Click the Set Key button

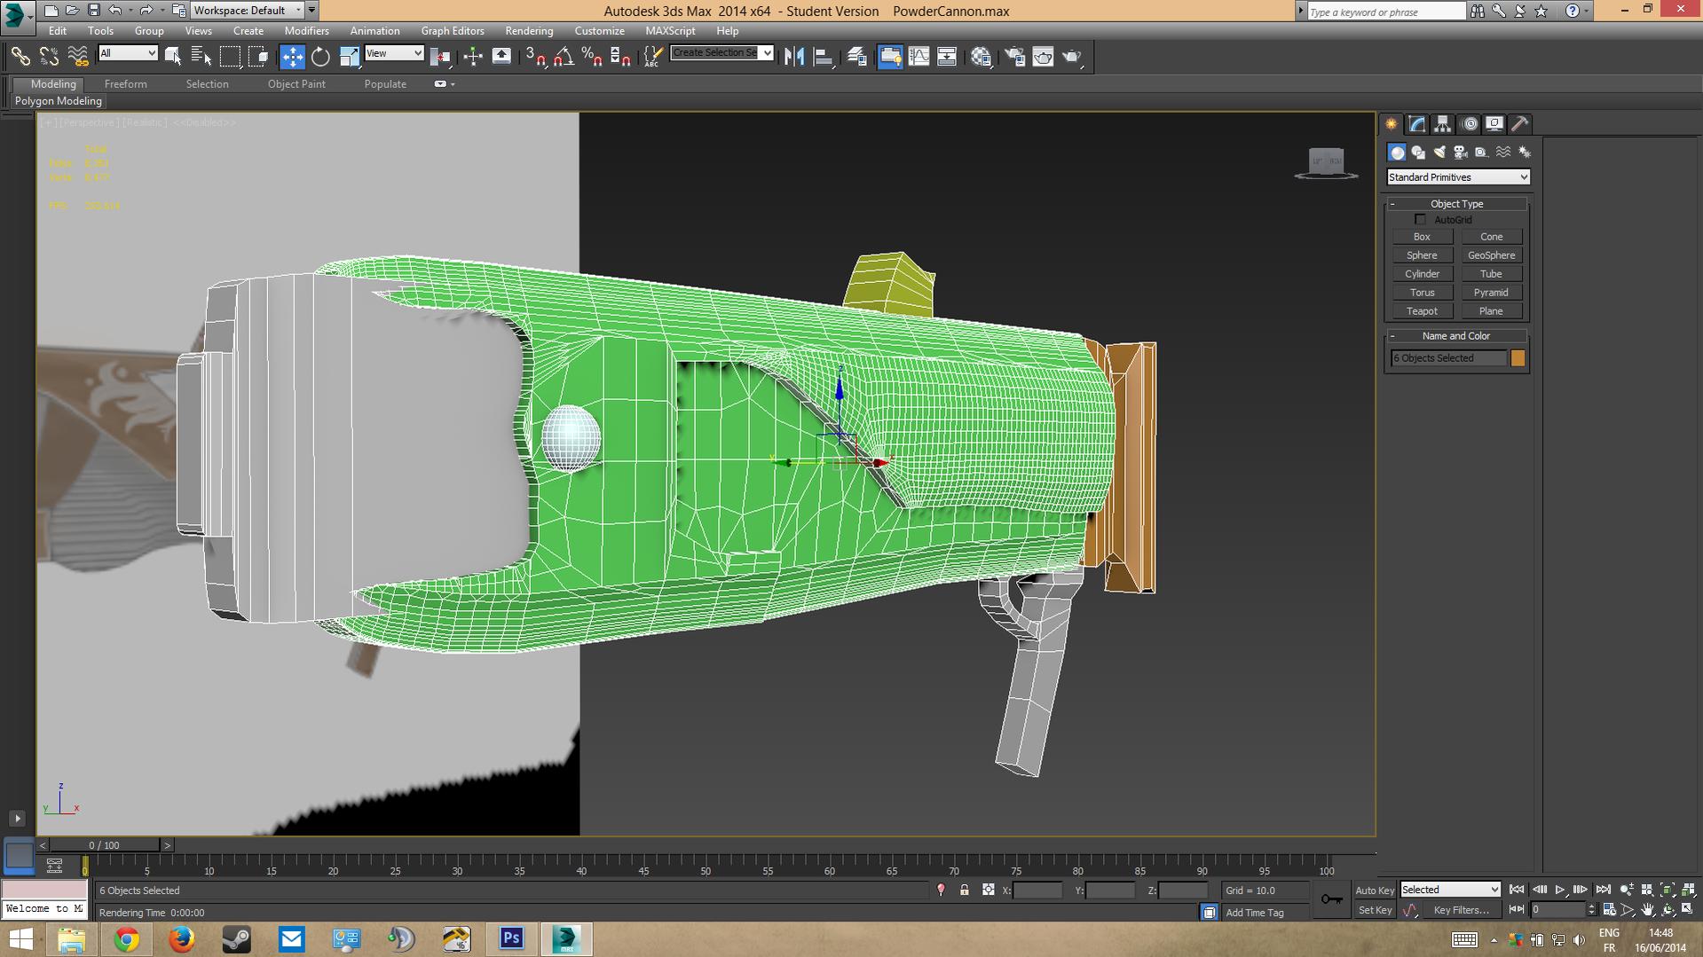point(1375,910)
